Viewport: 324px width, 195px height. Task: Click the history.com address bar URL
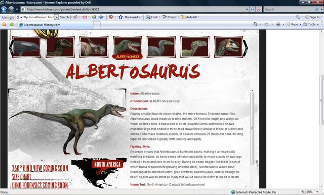pyautogui.click(x=63, y=9)
